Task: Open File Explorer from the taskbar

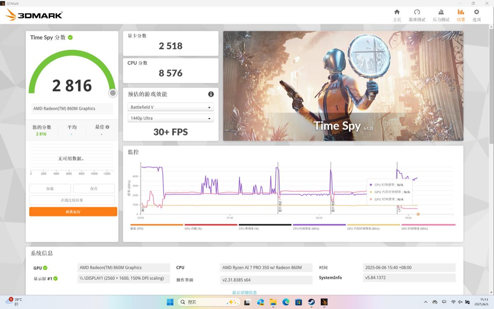Action: [x=273, y=302]
